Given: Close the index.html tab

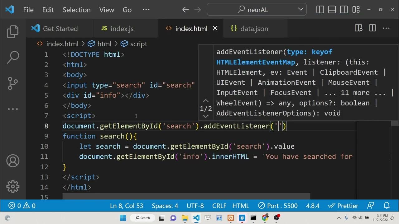Looking at the screenshot, I should coord(215,28).
